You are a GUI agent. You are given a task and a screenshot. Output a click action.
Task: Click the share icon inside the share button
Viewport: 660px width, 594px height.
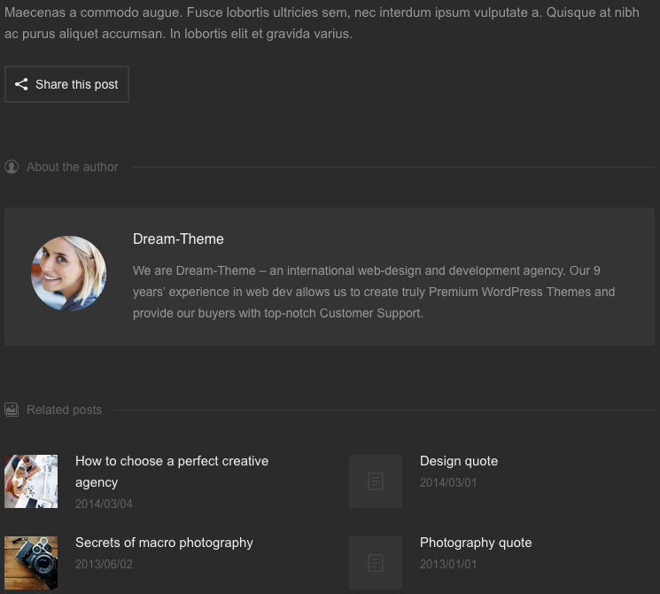pyautogui.click(x=21, y=84)
